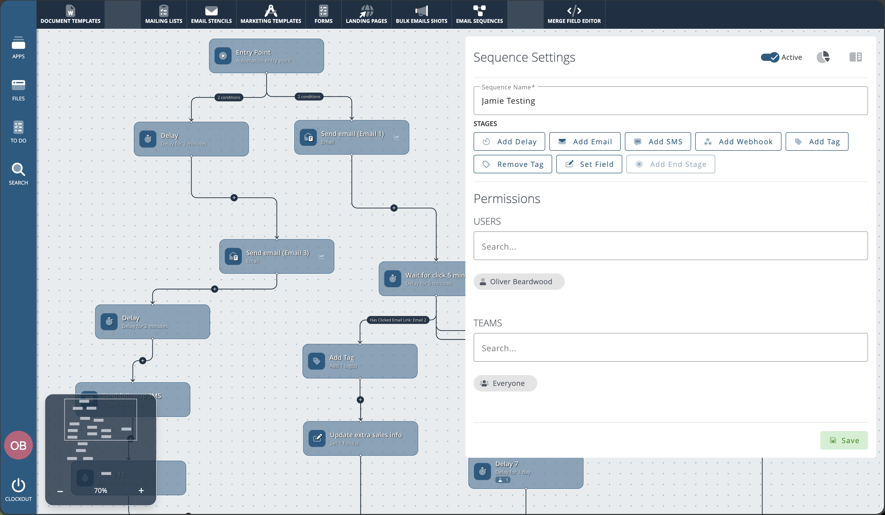Click Set Field stage button

click(x=589, y=164)
